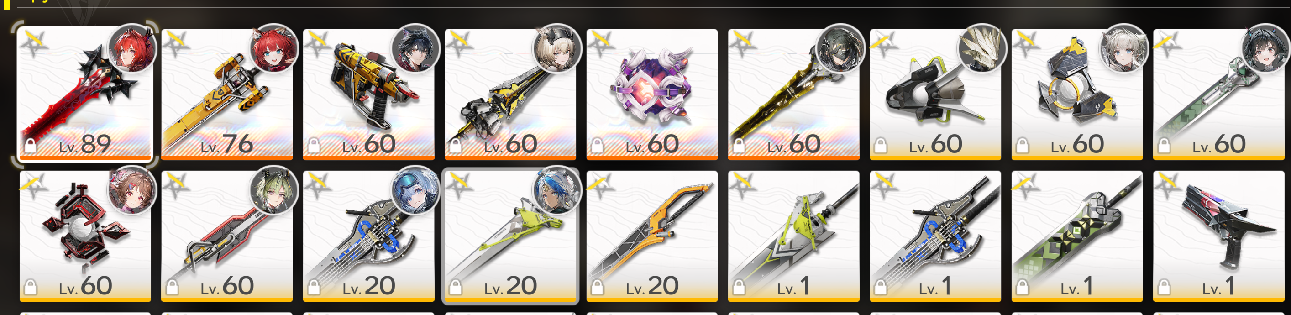Toggle the lock on the purple orb weapon
Screen dimensions: 1291x315
point(597,146)
